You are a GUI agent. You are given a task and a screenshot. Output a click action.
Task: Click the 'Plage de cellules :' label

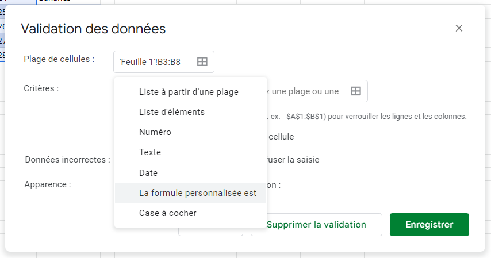coord(59,59)
